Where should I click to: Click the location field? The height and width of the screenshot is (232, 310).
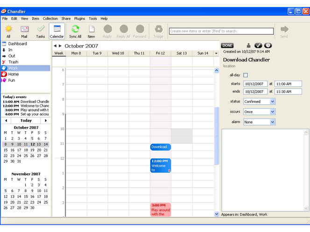point(229,66)
